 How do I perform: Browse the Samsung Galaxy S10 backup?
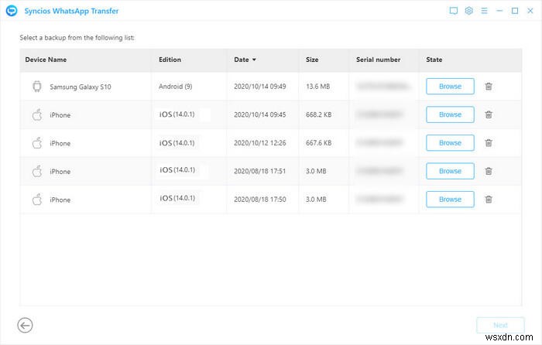pyautogui.click(x=450, y=87)
